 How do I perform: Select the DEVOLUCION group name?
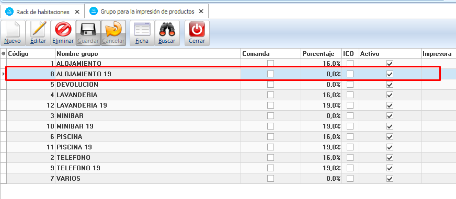(x=148, y=85)
